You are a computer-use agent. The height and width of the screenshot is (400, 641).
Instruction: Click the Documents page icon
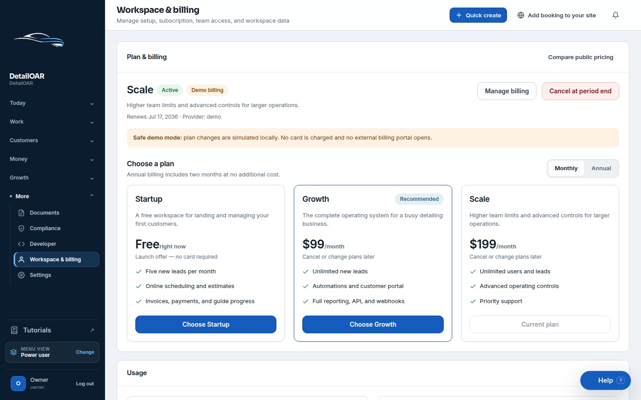point(21,213)
